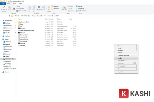Open the Move to dropdown

(29, 9)
